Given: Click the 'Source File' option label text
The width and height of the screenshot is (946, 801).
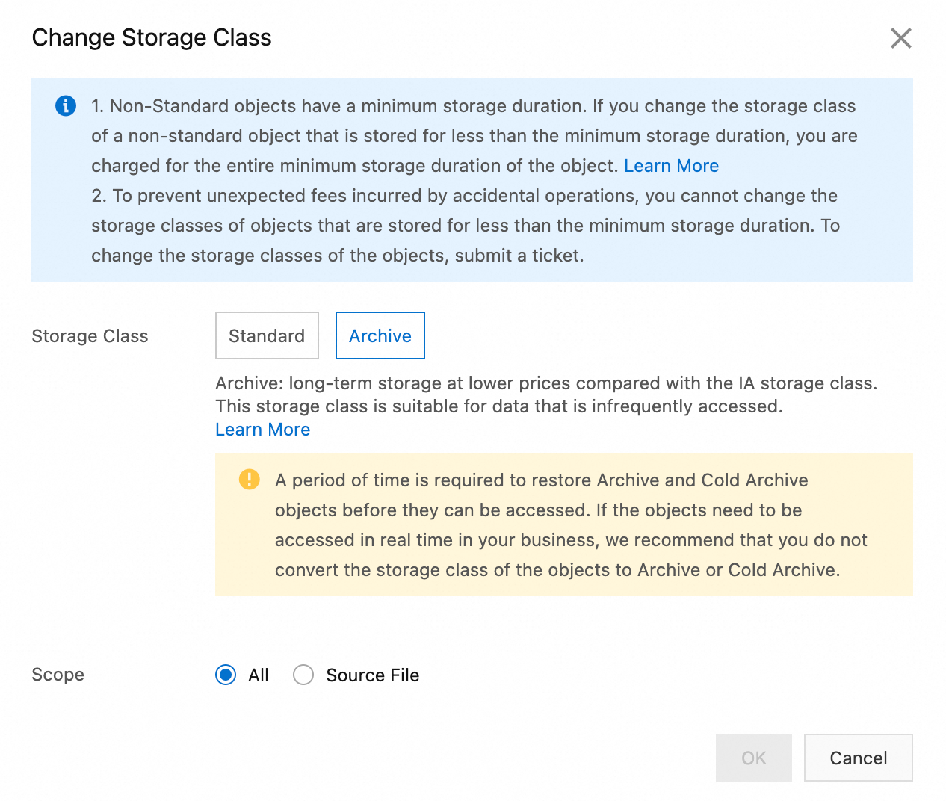Looking at the screenshot, I should (372, 675).
